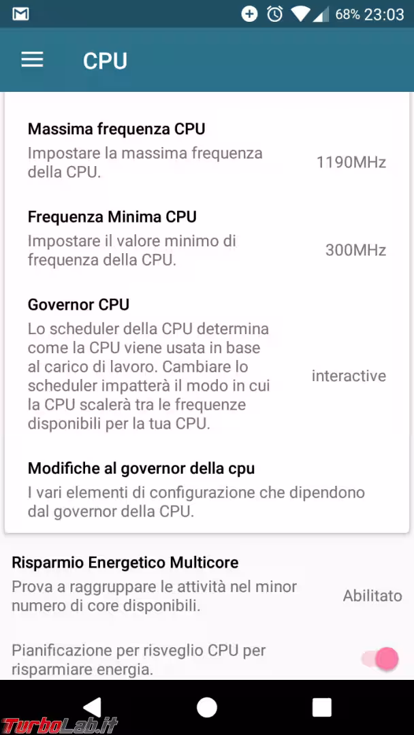Open the Recents navigation button
The height and width of the screenshot is (735, 414).
pos(321,708)
